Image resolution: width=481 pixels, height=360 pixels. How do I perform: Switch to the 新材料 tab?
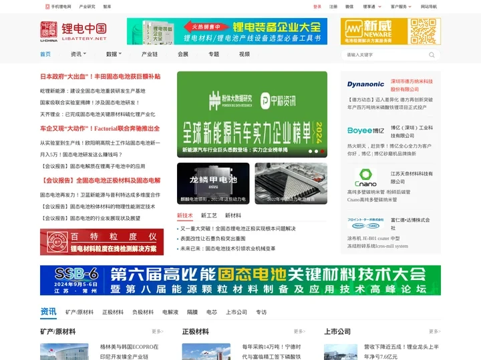tap(233, 215)
